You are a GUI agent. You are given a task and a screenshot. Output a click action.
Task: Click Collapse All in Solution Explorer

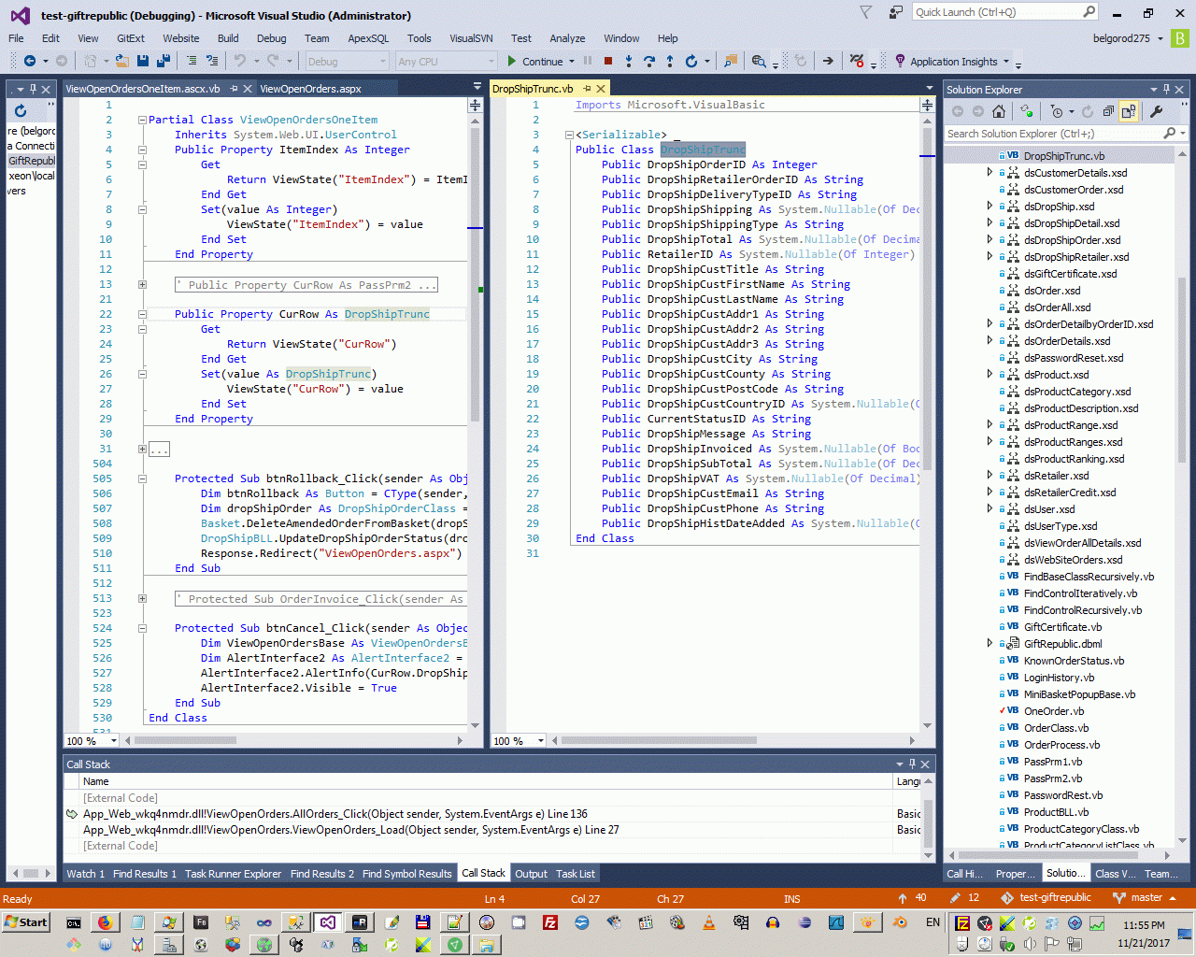tap(1108, 112)
